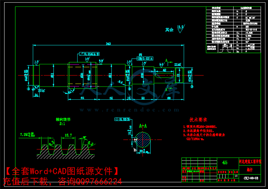The width and height of the screenshot is (268, 189).
Task: Select the 16 length dimension
Action: coord(36,95)
